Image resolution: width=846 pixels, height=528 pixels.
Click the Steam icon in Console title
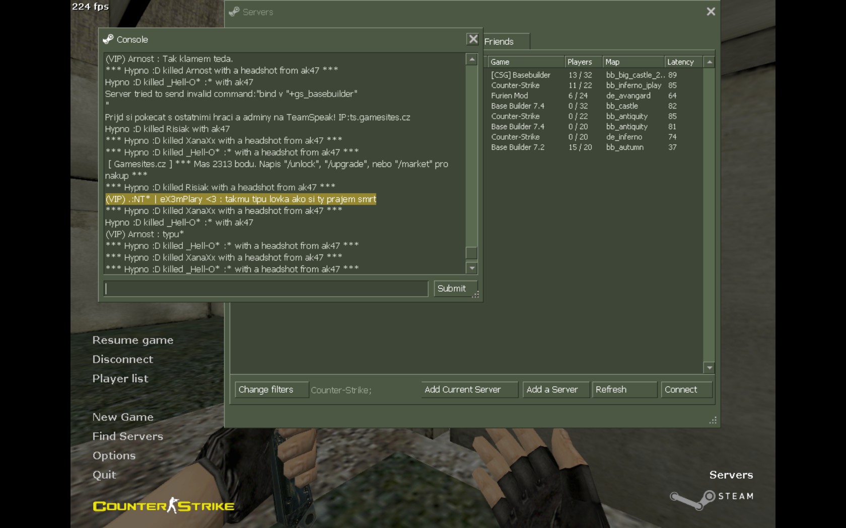(x=108, y=39)
